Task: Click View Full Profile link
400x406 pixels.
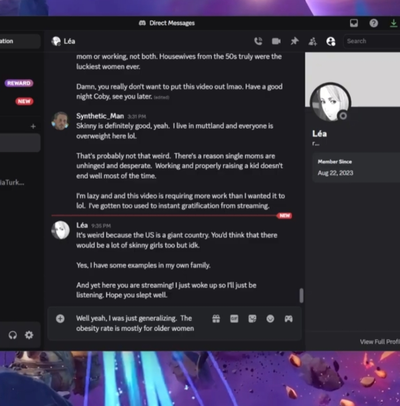Action: click(380, 342)
